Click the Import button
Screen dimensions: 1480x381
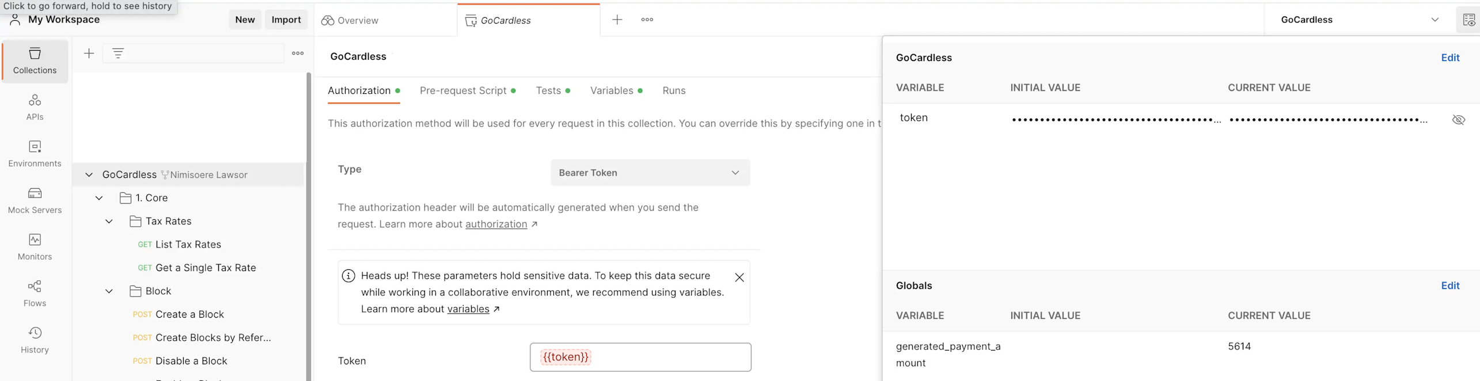286,20
